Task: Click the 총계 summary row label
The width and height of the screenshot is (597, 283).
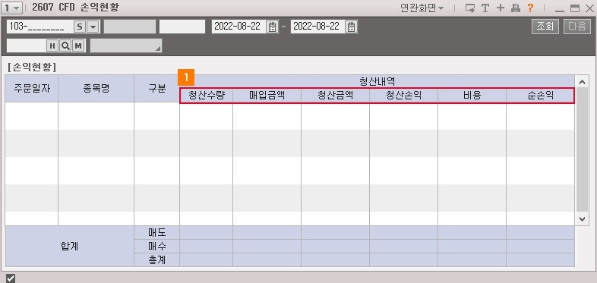Action: 157,259
